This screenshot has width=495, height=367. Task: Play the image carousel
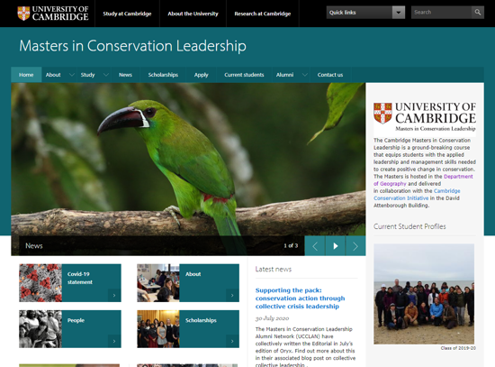[336, 246]
